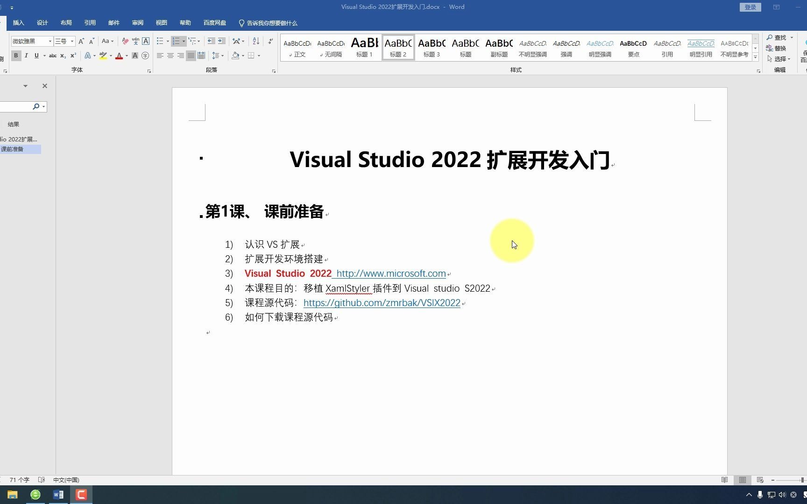This screenshot has height=504, width=807.
Task: Open the 设计 ribbon tab
Action: (x=42, y=22)
